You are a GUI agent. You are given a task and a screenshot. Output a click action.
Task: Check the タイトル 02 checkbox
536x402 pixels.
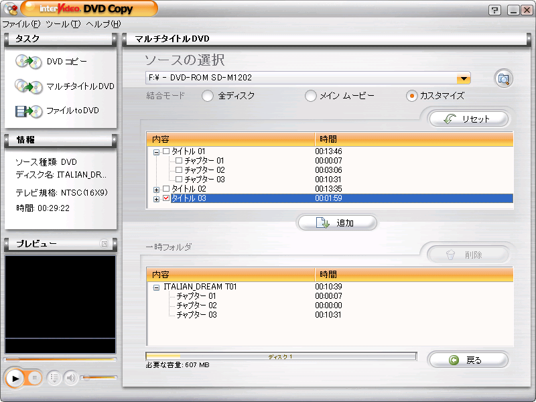tap(166, 189)
